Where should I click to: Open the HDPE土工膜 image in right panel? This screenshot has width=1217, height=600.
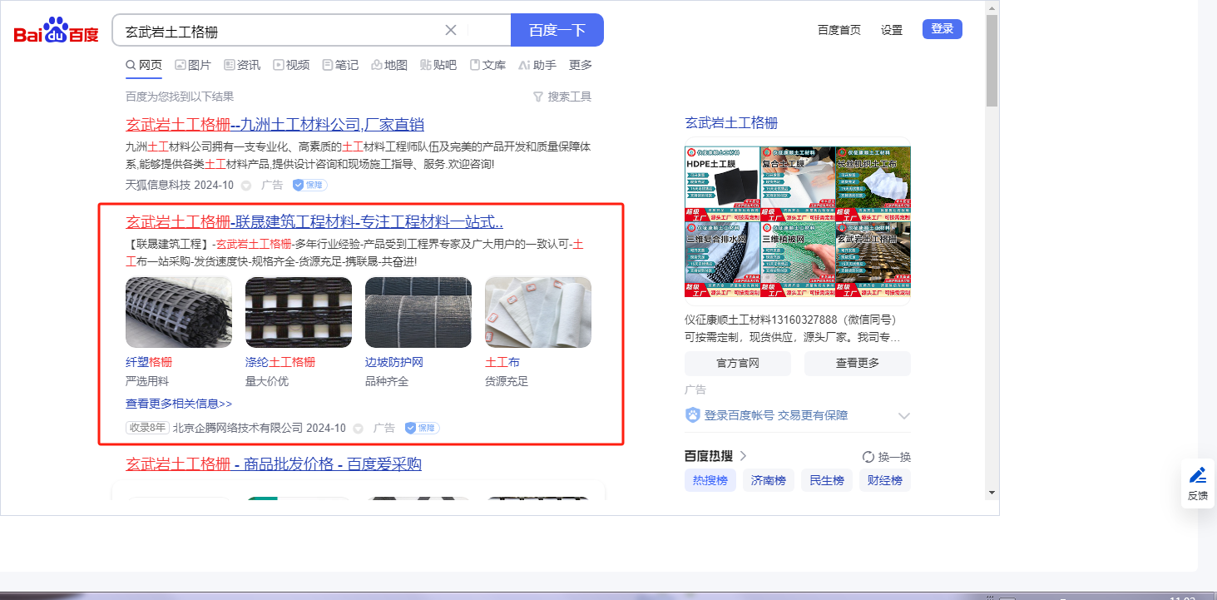click(722, 184)
